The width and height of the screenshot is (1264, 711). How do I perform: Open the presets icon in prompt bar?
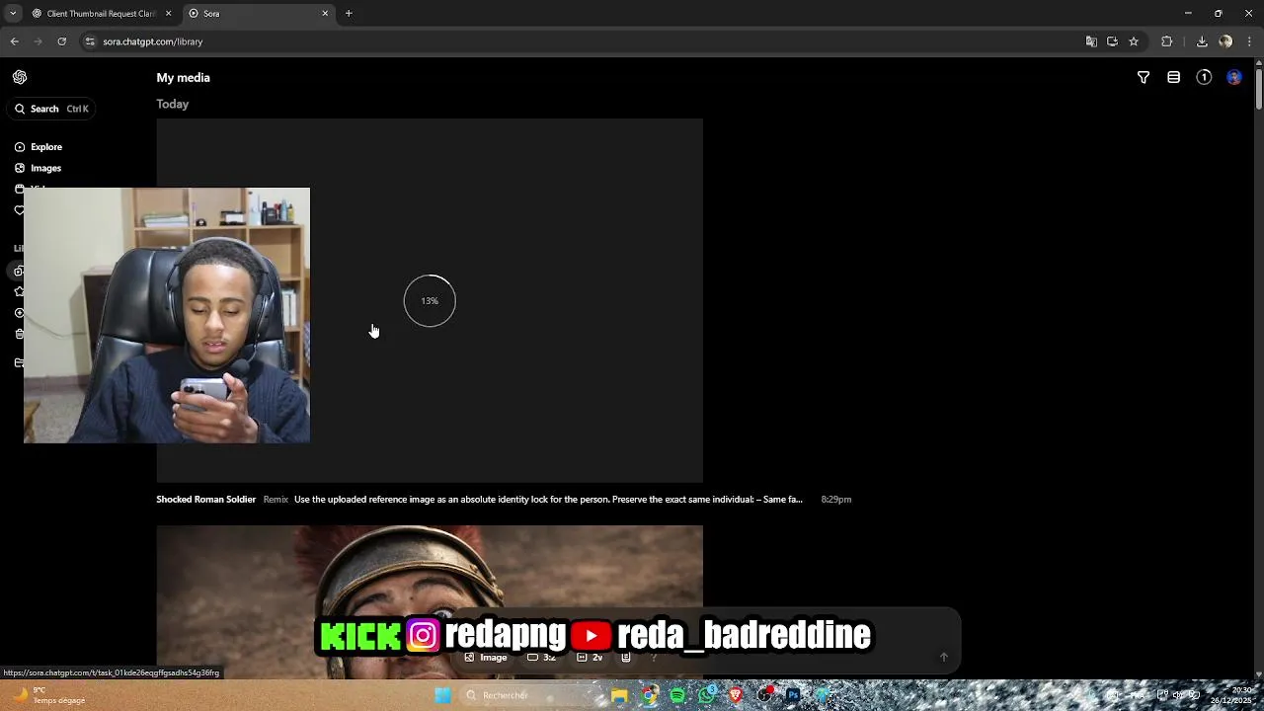[626, 658]
